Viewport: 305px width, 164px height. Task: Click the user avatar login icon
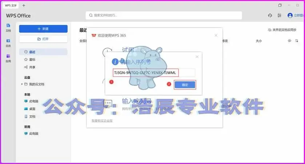pos(290,15)
